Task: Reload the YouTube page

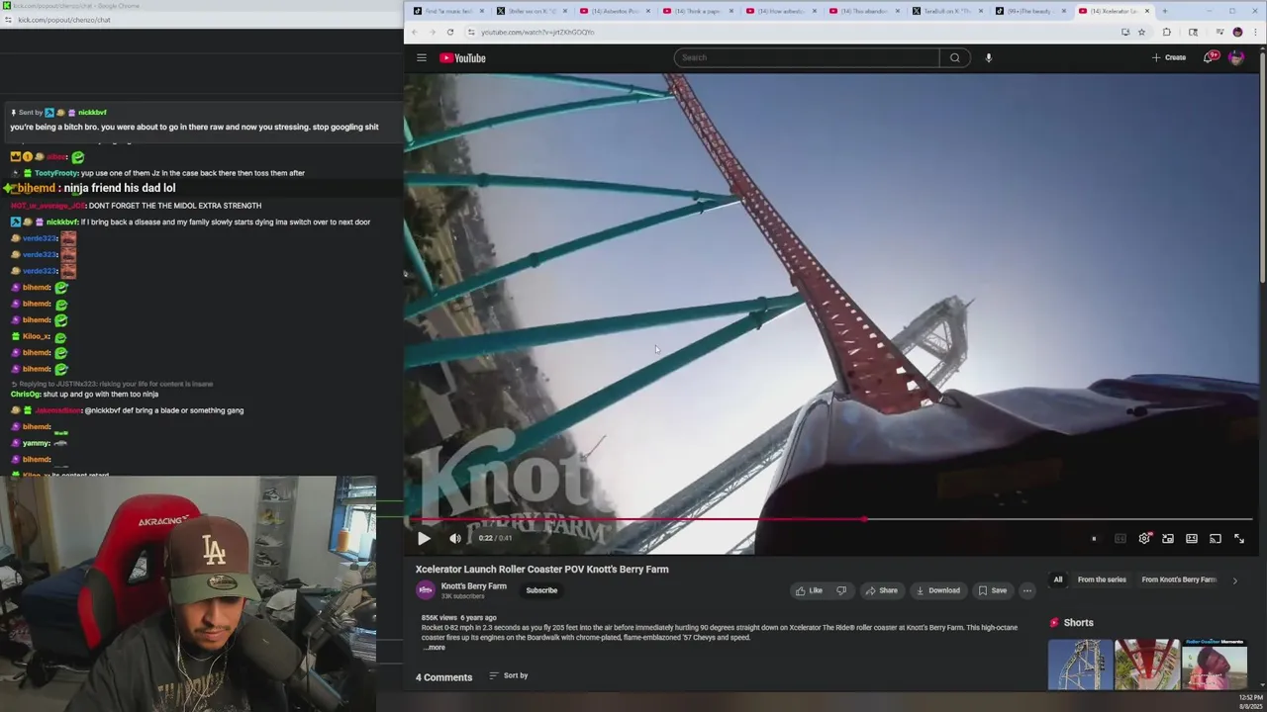Action: 449,32
